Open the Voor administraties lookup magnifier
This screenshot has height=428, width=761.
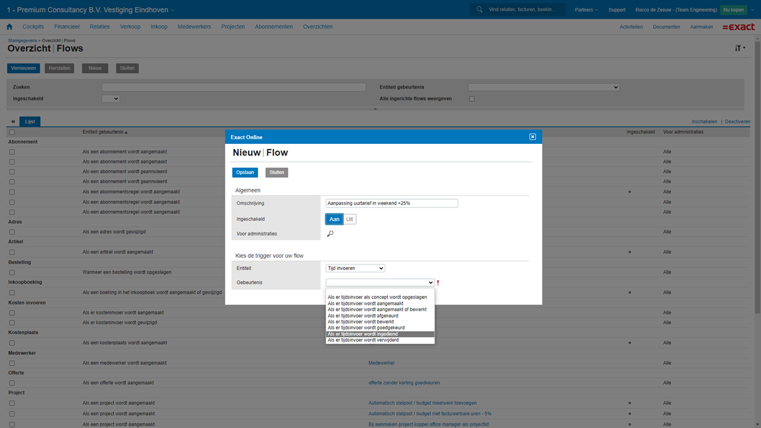click(x=330, y=234)
